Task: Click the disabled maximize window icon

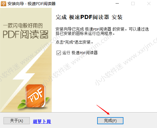Action: pyautogui.click(x=133, y=4)
